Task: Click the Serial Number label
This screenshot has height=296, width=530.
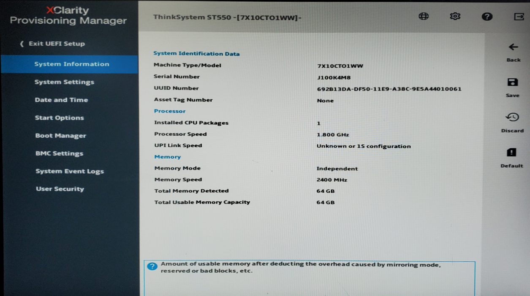Action: tap(177, 77)
